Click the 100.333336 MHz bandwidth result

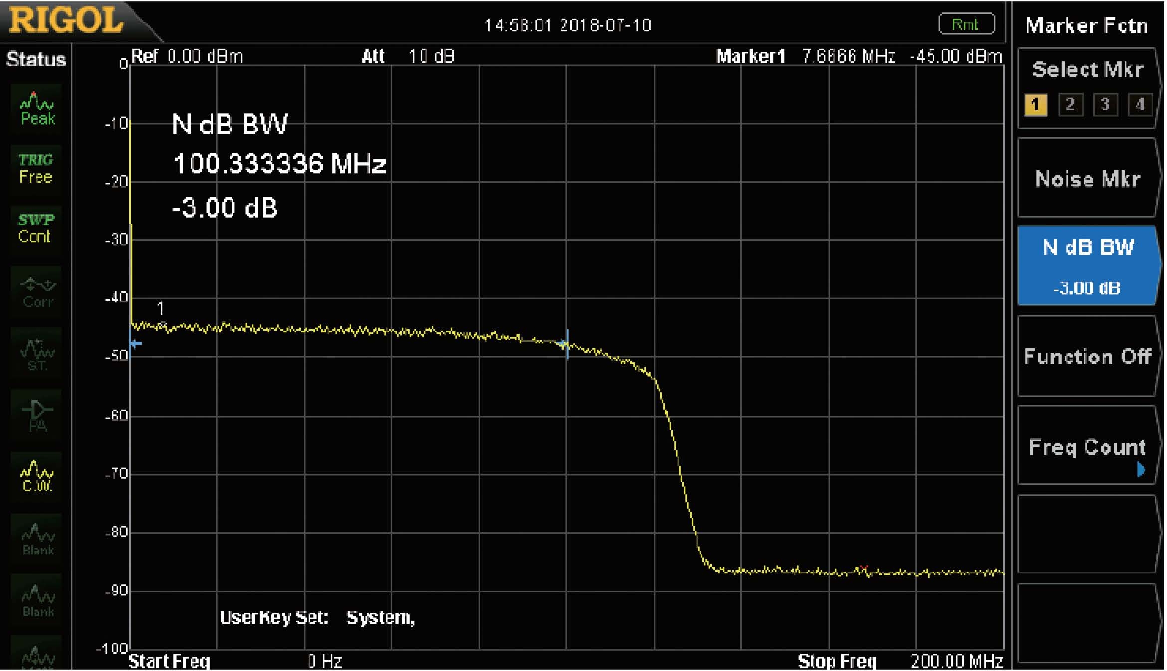coord(279,164)
